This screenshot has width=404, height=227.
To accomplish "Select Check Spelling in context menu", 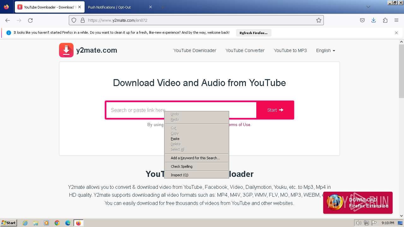I will [x=197, y=166].
